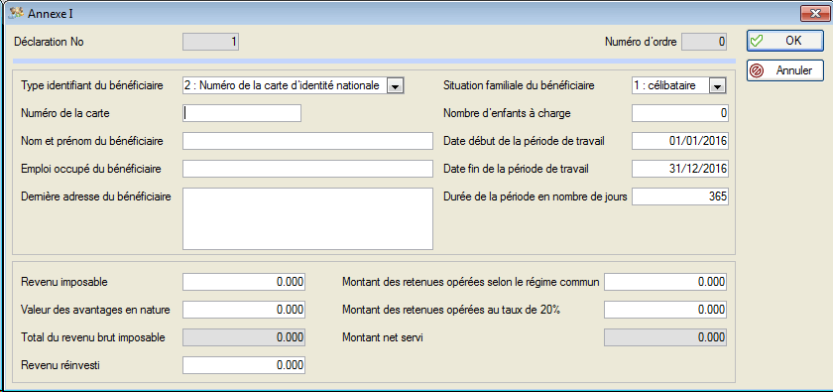Click the Date début de la période field
The height and width of the screenshot is (392, 833).
click(680, 141)
